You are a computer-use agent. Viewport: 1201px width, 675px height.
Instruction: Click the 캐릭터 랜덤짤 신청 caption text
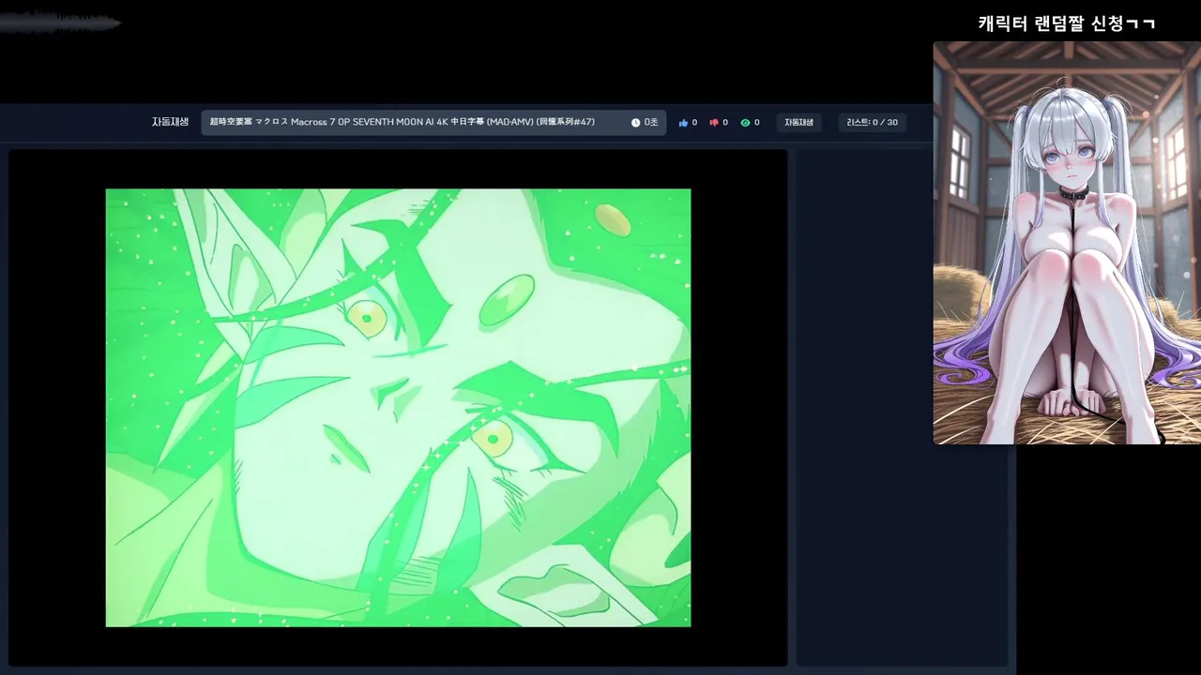[x=1067, y=23]
